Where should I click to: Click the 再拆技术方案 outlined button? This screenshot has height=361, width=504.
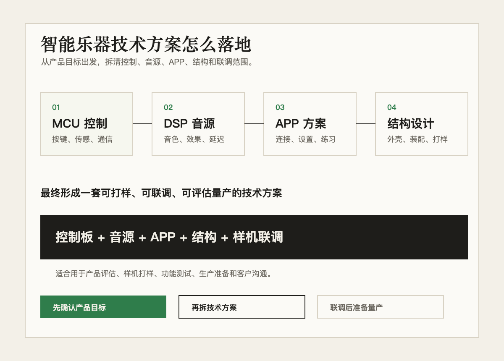pos(242,307)
